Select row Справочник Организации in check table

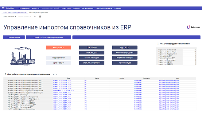coord(176,60)
